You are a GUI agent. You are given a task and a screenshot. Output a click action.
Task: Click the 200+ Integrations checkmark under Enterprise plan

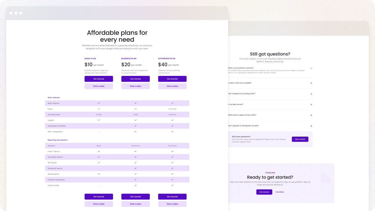pos(172,131)
